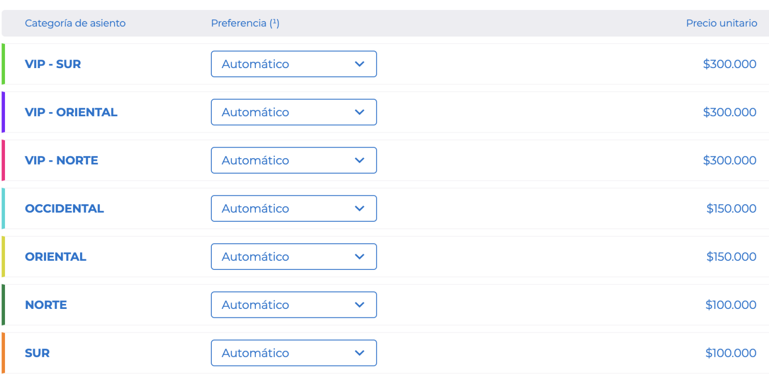Click the chevron arrow in NORTE row dropdown
769x377 pixels.
(359, 304)
